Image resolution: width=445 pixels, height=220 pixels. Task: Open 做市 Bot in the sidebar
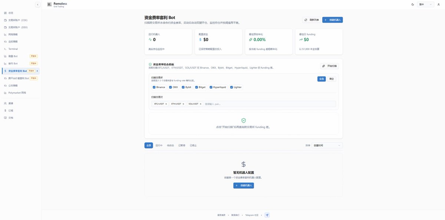point(20,64)
